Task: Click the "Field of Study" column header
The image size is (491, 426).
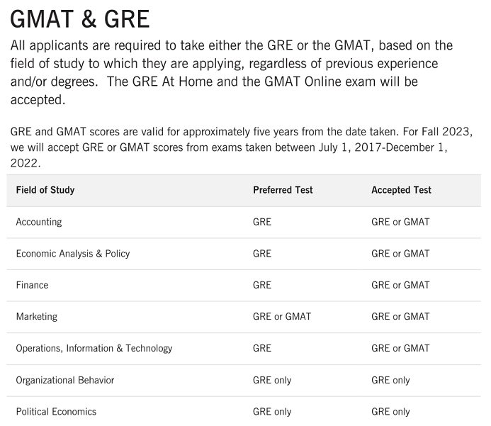Action: (x=45, y=190)
